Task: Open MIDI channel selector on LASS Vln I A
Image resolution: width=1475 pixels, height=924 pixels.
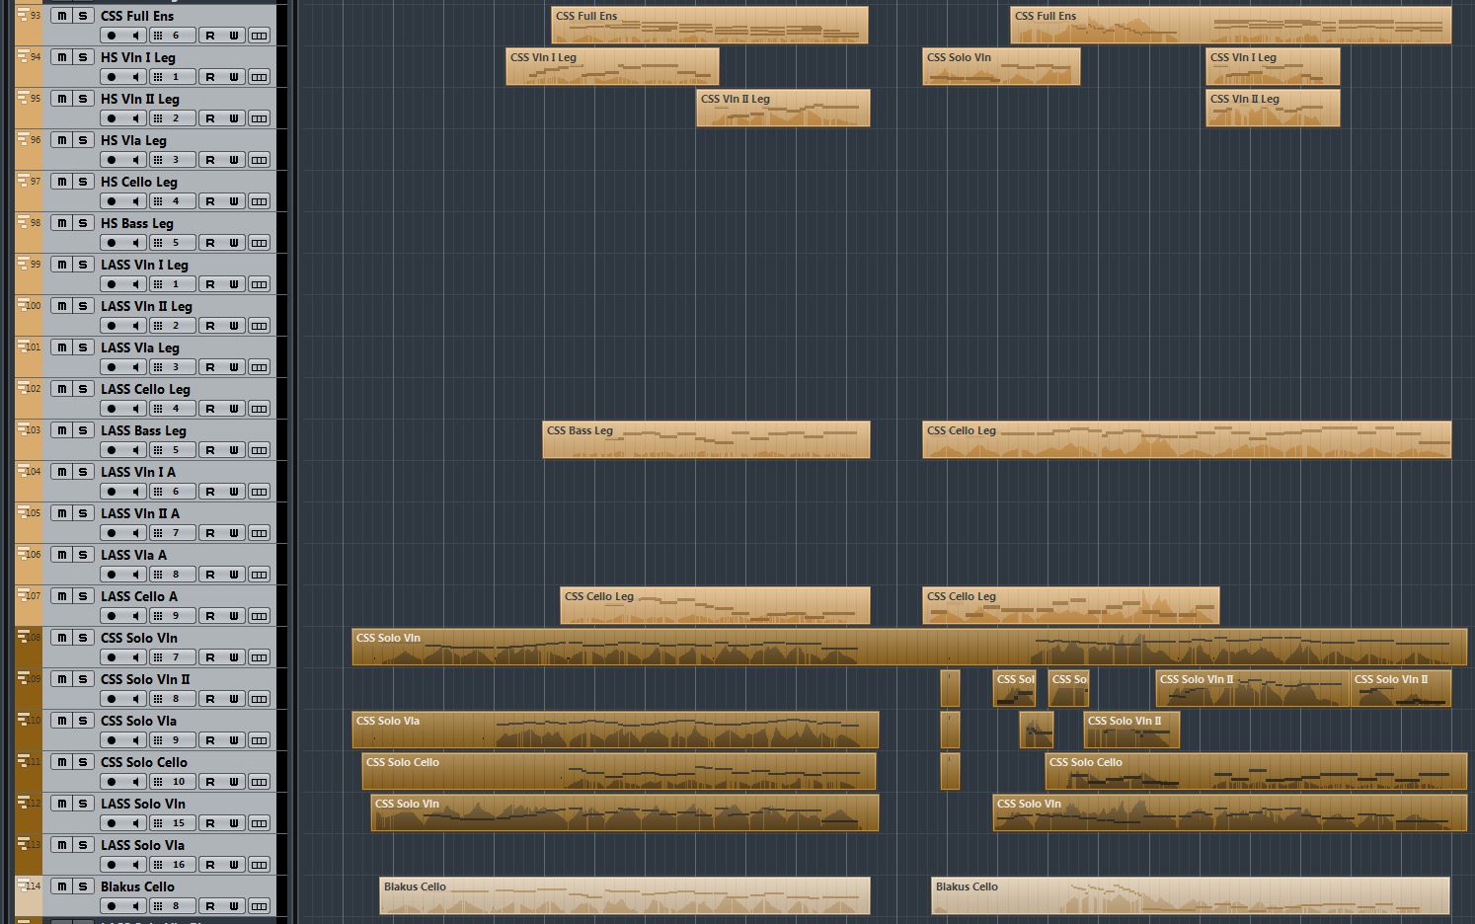Action: coord(172,492)
